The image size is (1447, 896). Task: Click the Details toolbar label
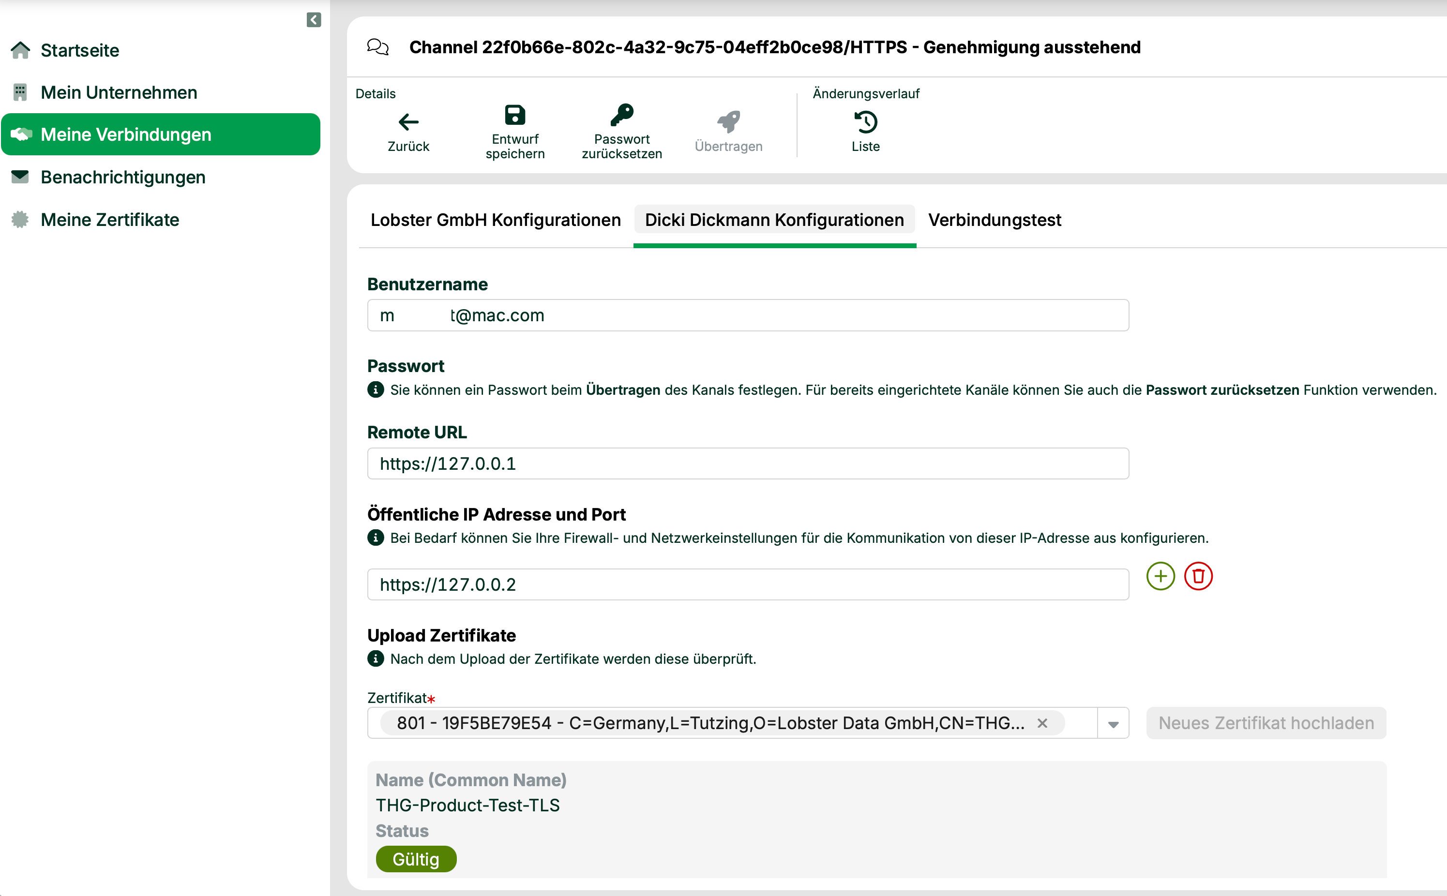(x=375, y=93)
